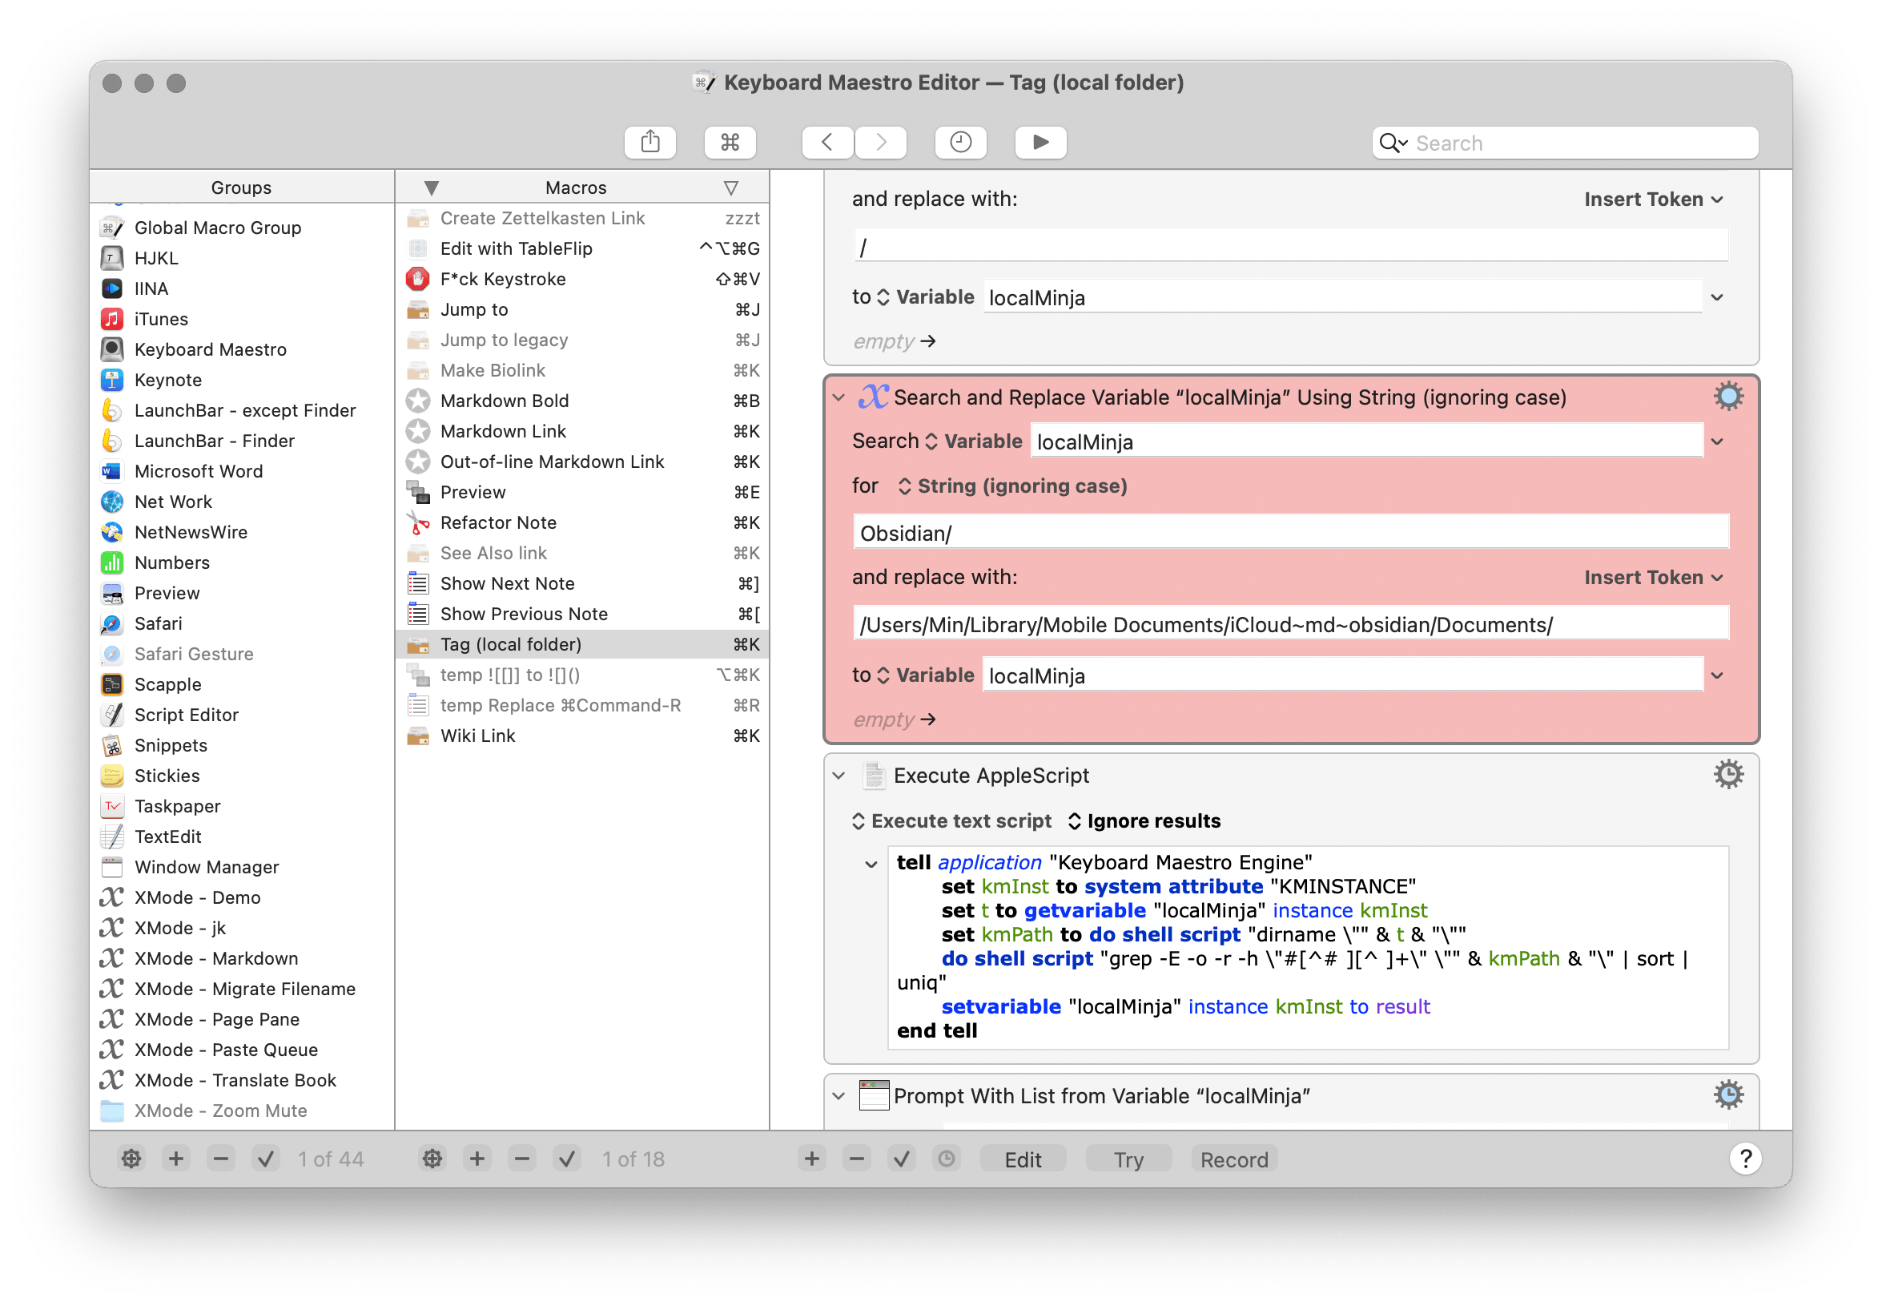Collapse the Prompt With List action
1882x1306 pixels.
(838, 1097)
